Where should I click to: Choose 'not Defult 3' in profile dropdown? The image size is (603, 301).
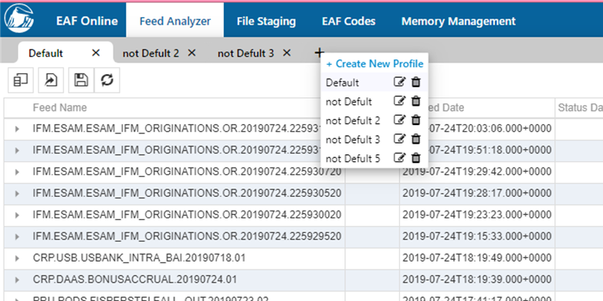pos(353,139)
